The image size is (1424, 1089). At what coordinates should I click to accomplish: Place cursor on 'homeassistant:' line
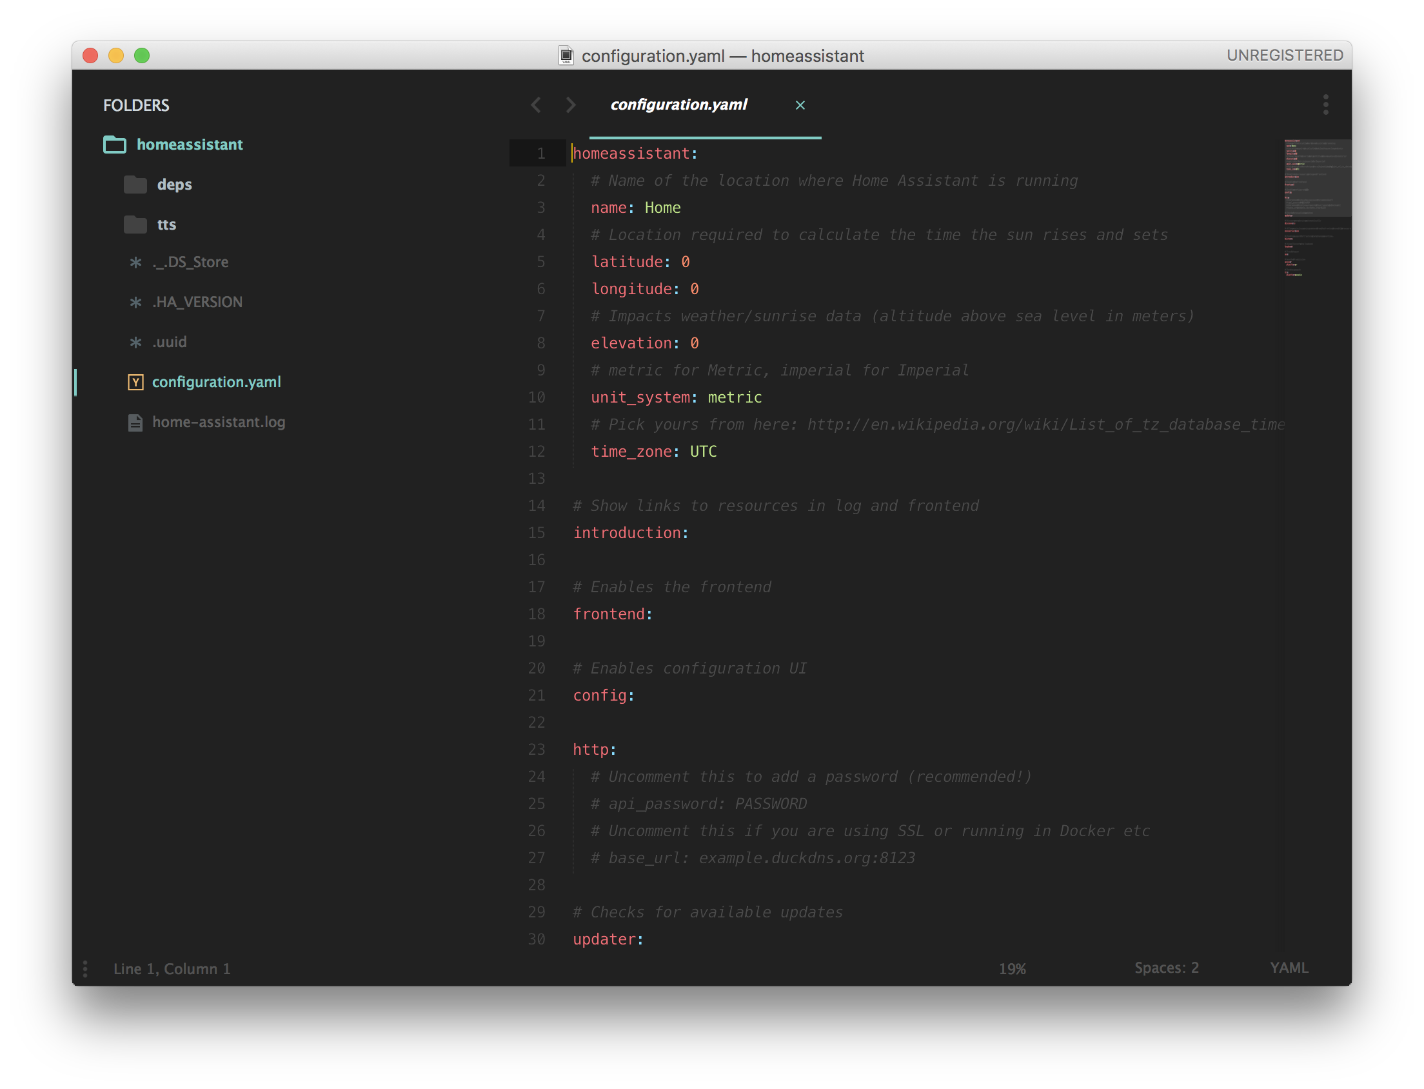pos(635,154)
